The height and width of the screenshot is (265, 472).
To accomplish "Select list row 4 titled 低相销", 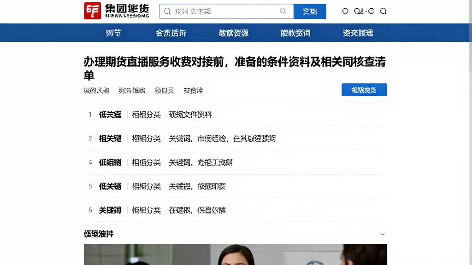I will [x=236, y=162].
